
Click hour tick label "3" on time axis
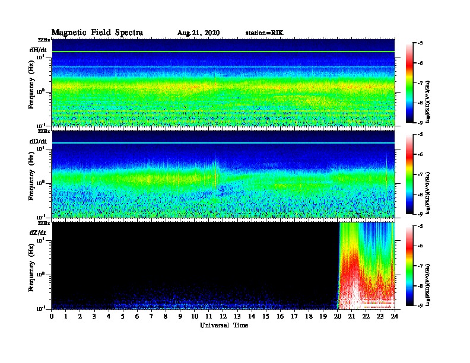point(94,316)
